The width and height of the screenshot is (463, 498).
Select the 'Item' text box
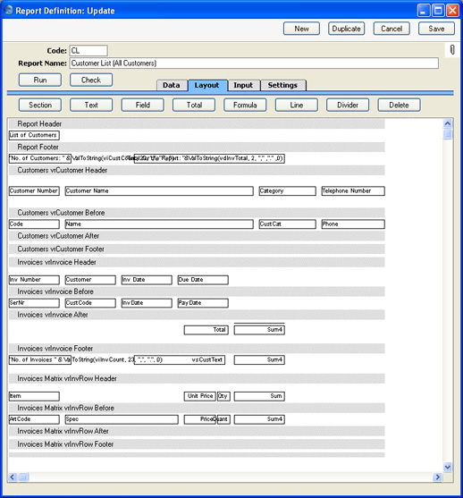34,396
